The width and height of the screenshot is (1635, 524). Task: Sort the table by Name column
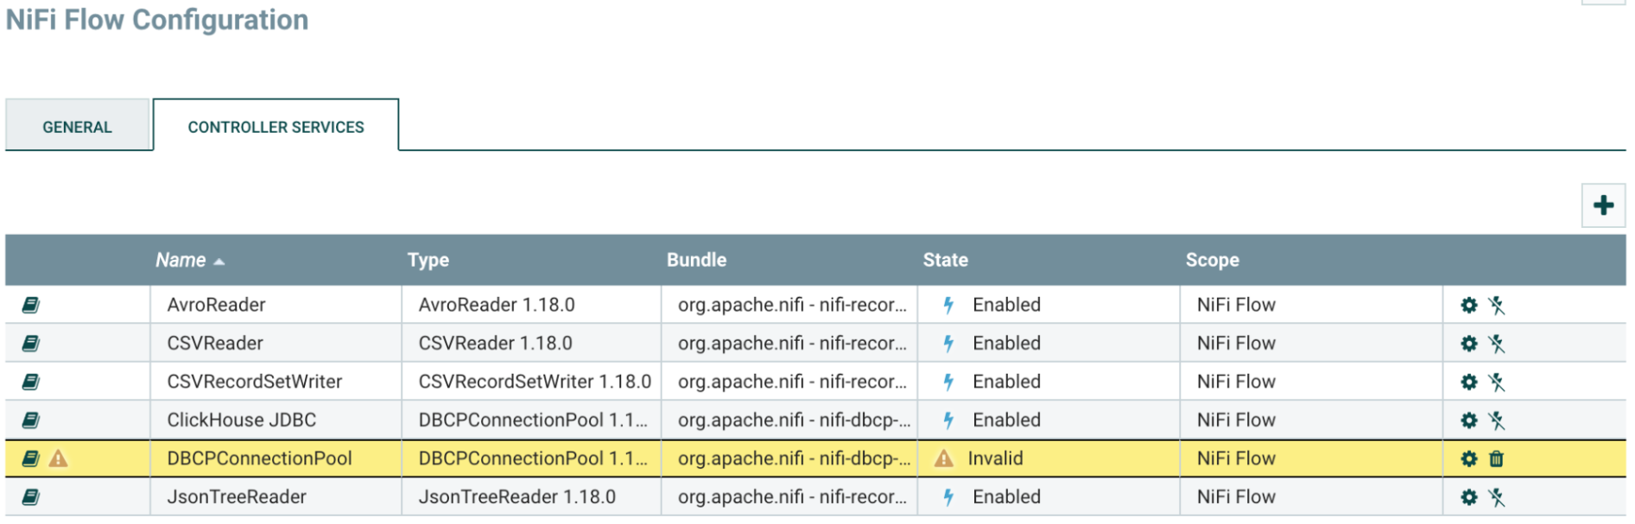[181, 260]
